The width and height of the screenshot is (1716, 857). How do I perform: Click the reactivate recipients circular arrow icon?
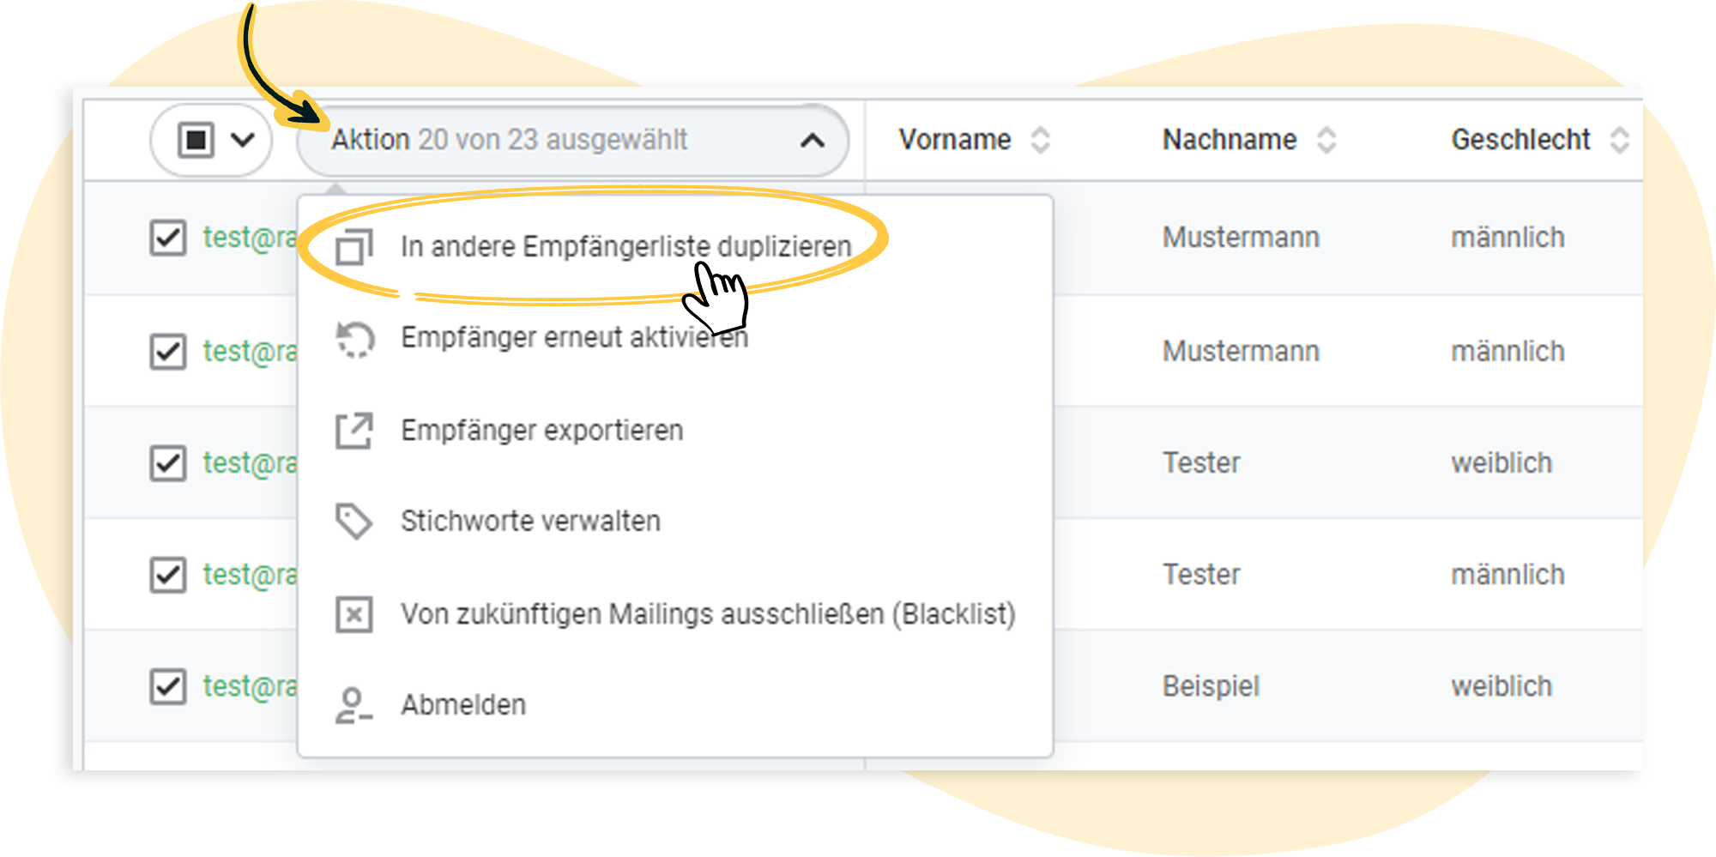click(353, 339)
